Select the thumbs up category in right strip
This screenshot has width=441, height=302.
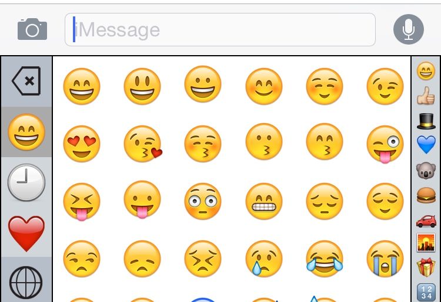[426, 96]
